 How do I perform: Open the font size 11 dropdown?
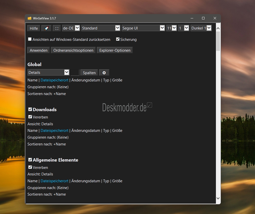click(171, 28)
